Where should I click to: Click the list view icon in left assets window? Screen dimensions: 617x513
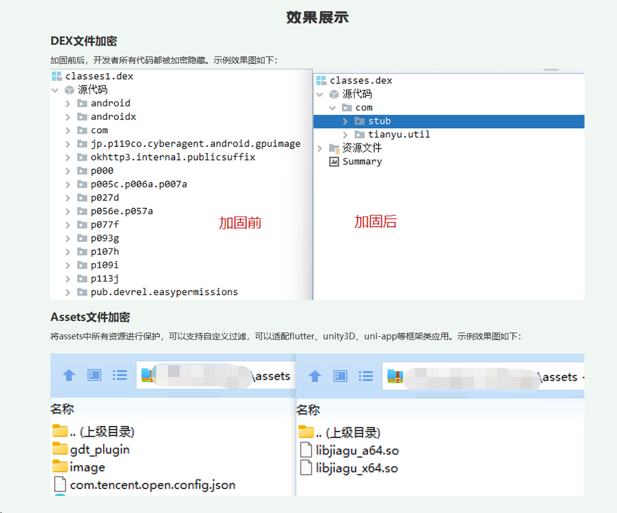(x=120, y=376)
